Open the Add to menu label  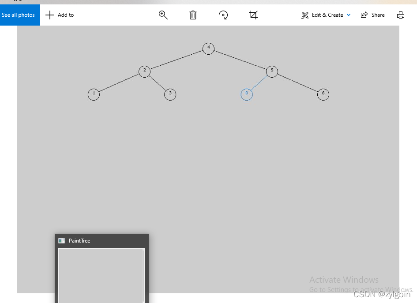coord(66,15)
